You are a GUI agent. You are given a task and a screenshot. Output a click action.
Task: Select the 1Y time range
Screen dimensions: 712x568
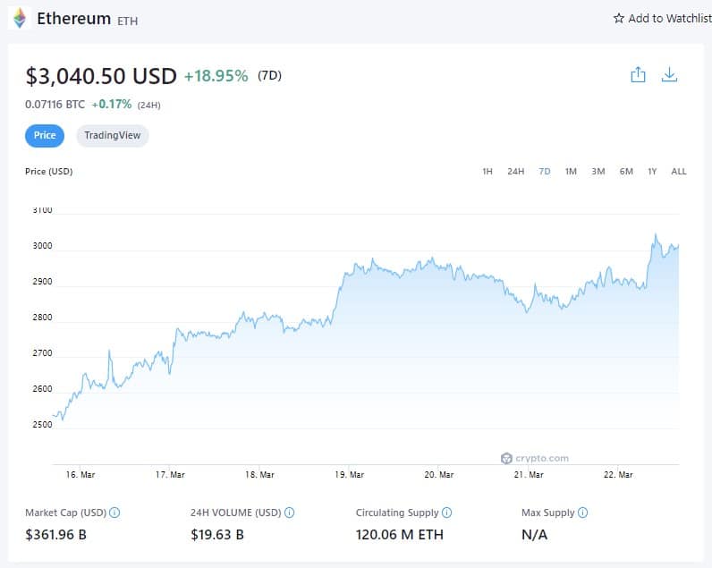(652, 171)
